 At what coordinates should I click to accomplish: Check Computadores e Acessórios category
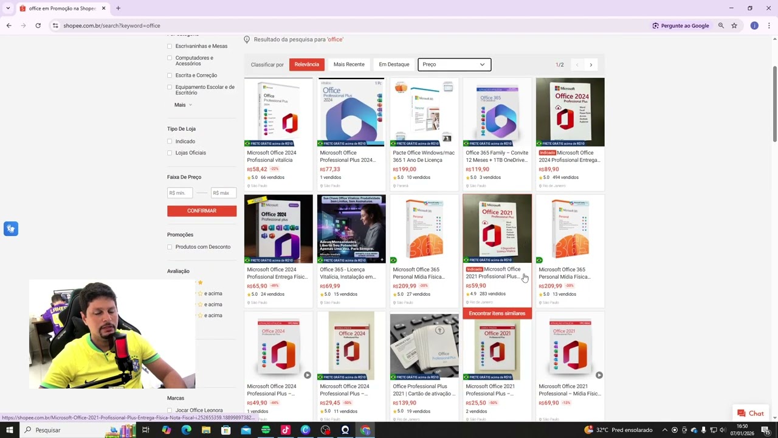tap(170, 58)
